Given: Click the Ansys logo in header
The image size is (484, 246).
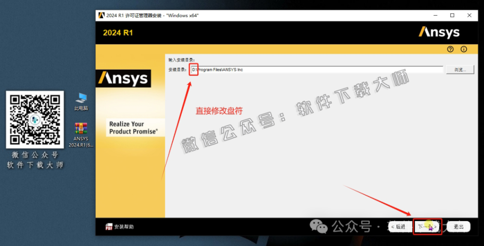Looking at the screenshot, I should 439,33.
